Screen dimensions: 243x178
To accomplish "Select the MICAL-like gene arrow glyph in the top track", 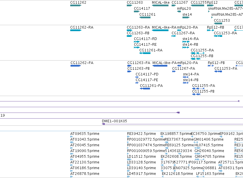I will [x=160, y=5].
